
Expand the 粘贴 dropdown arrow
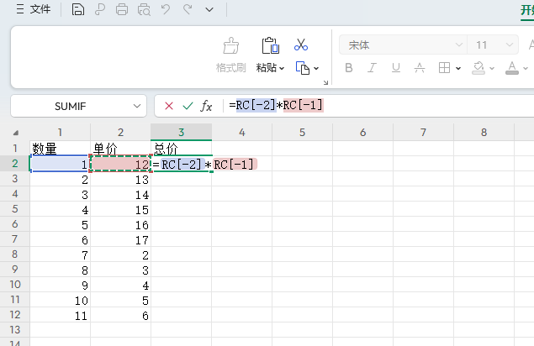point(282,68)
